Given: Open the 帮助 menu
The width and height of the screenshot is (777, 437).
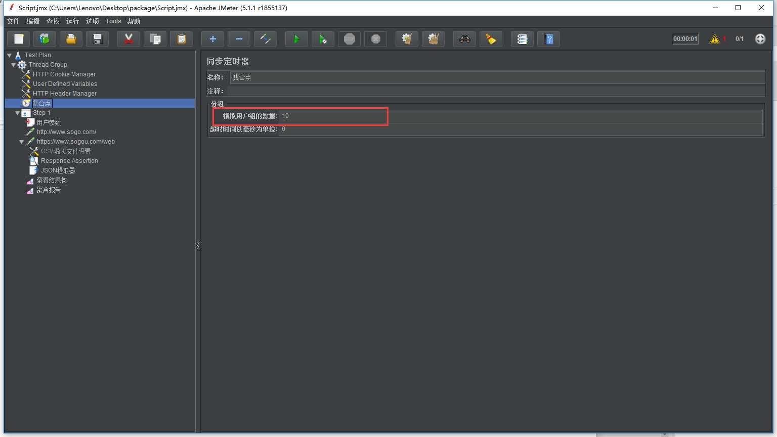Looking at the screenshot, I should pos(134,21).
